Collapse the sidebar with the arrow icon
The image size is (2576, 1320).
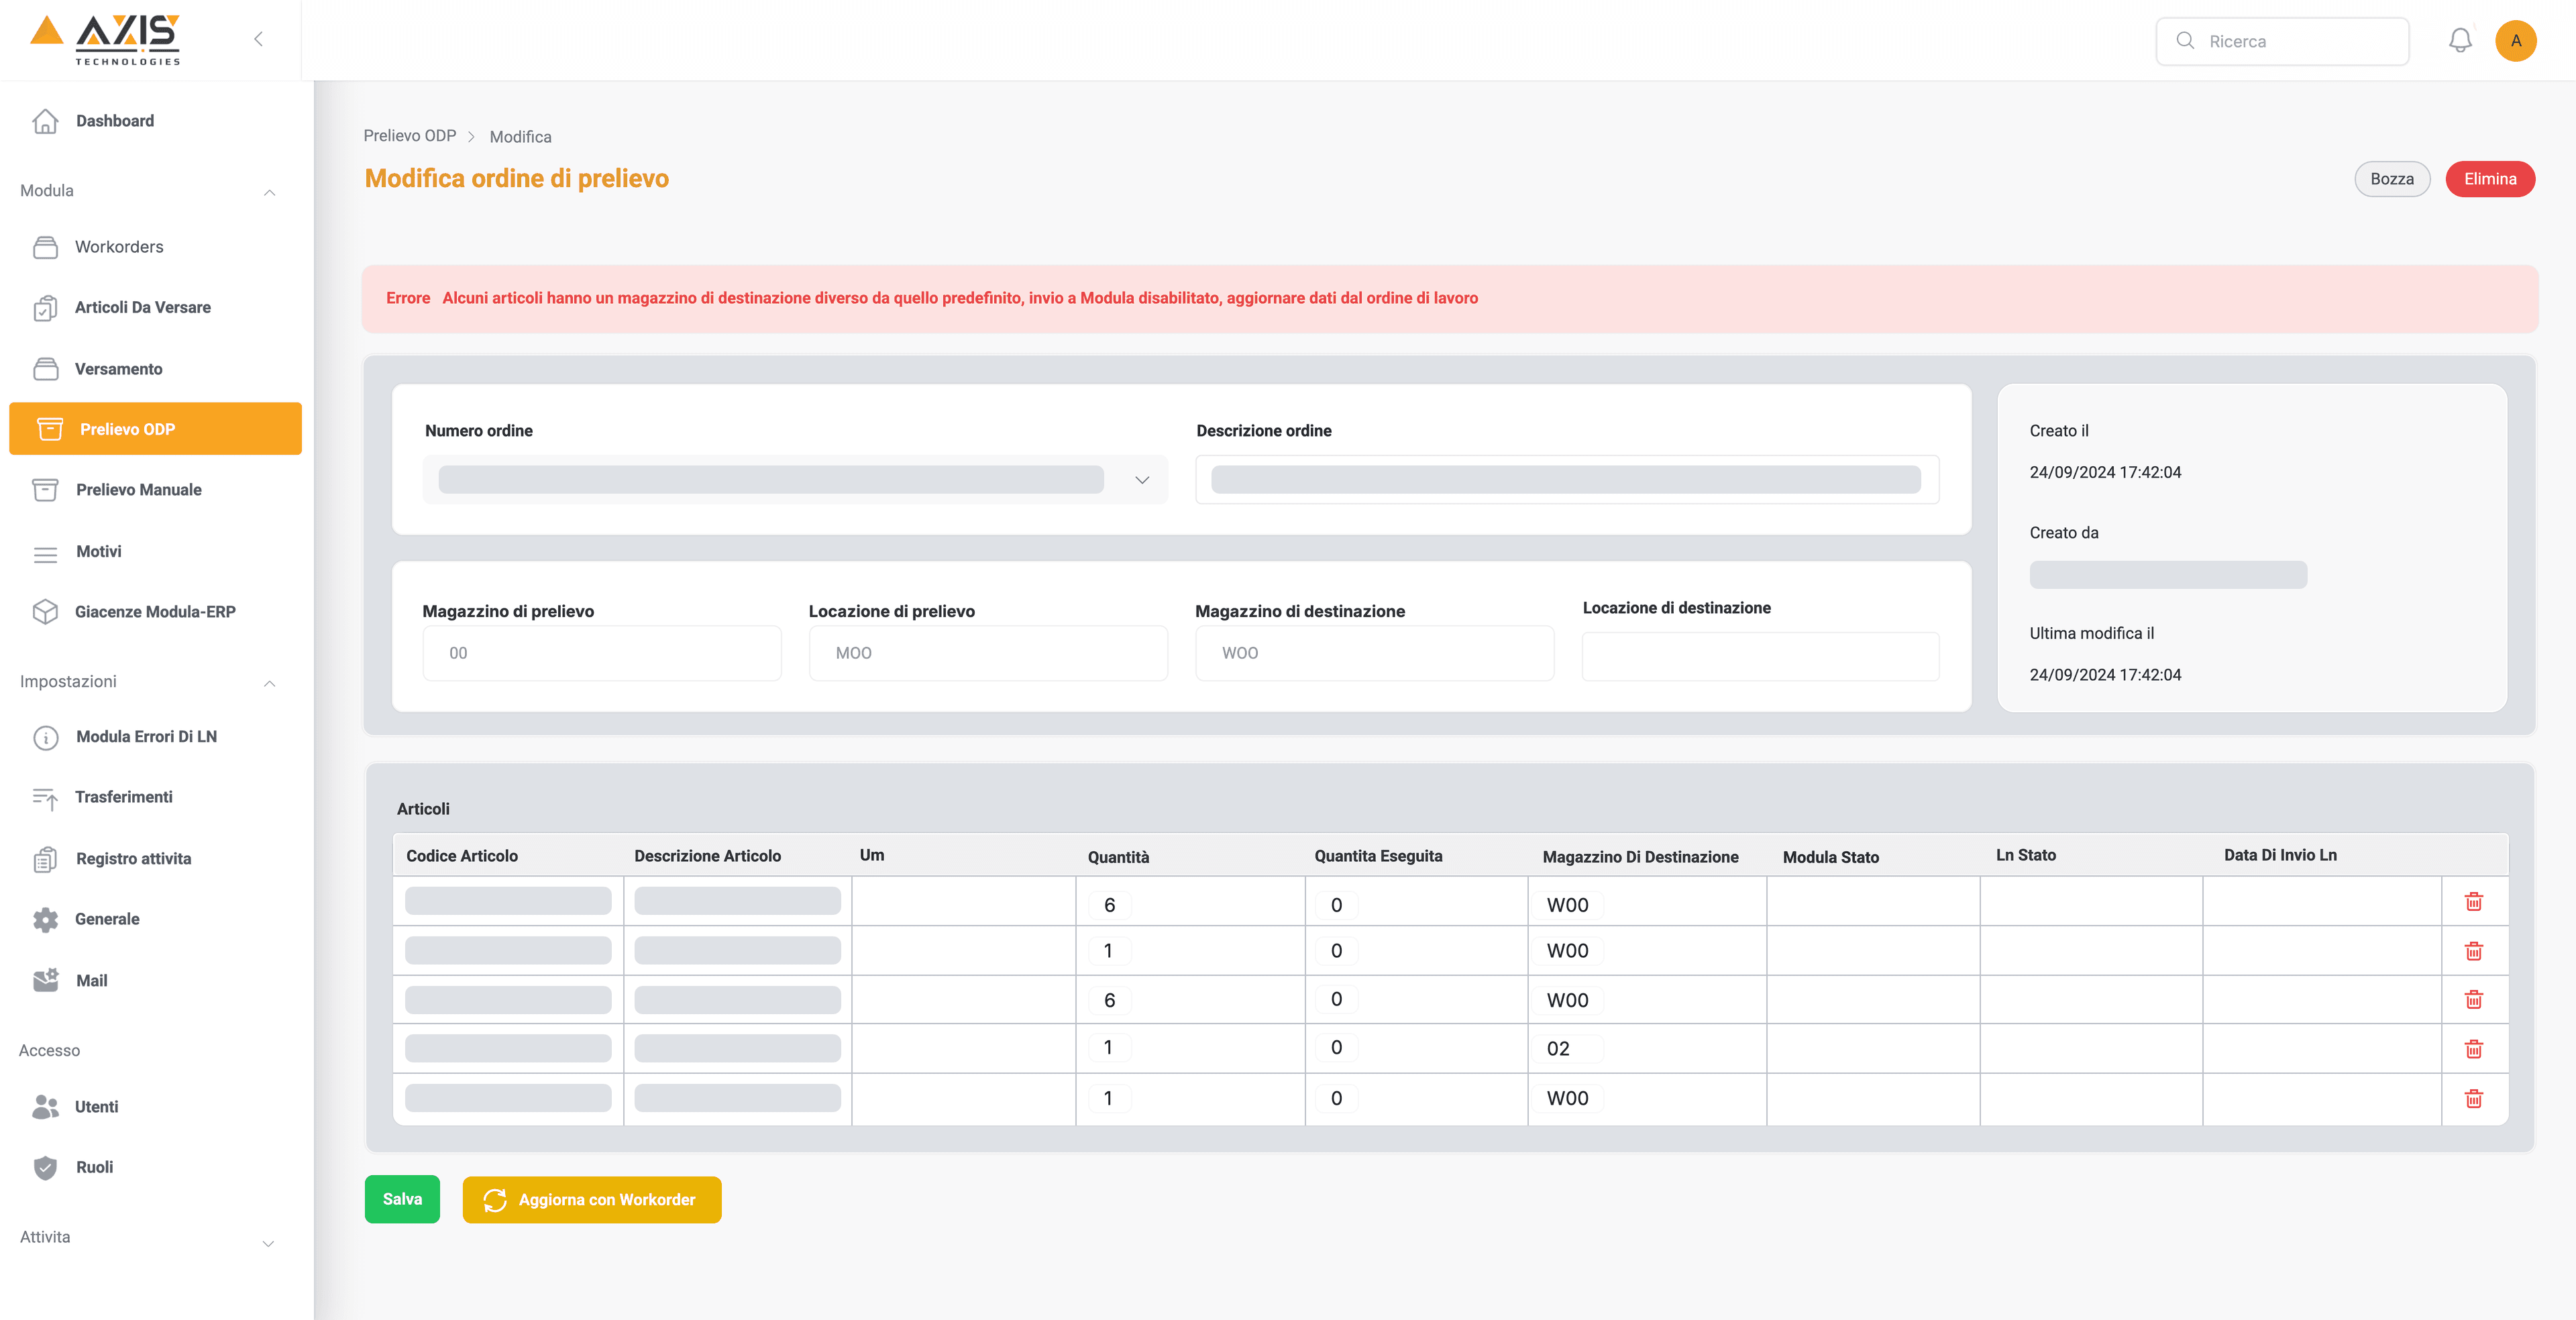(258, 39)
